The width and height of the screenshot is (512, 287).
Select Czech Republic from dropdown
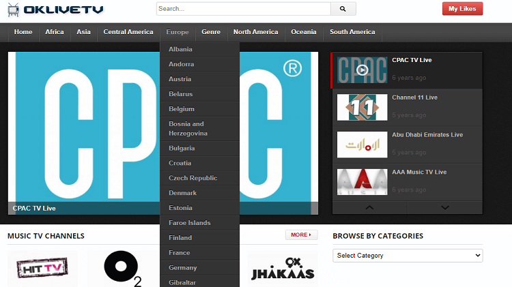pos(199,179)
